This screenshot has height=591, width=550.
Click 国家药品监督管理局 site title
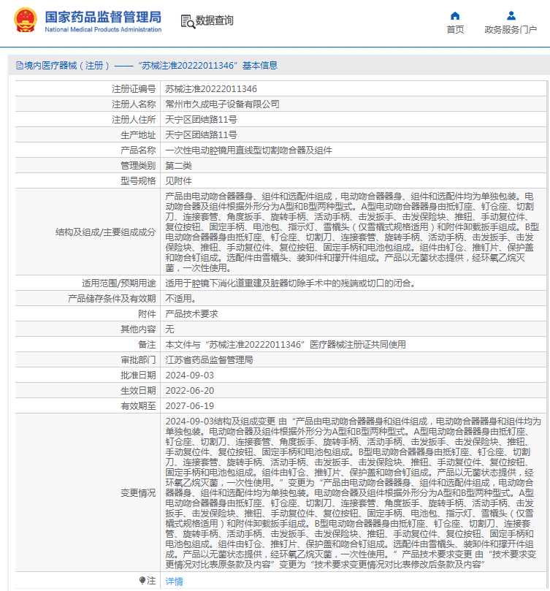[103, 18]
